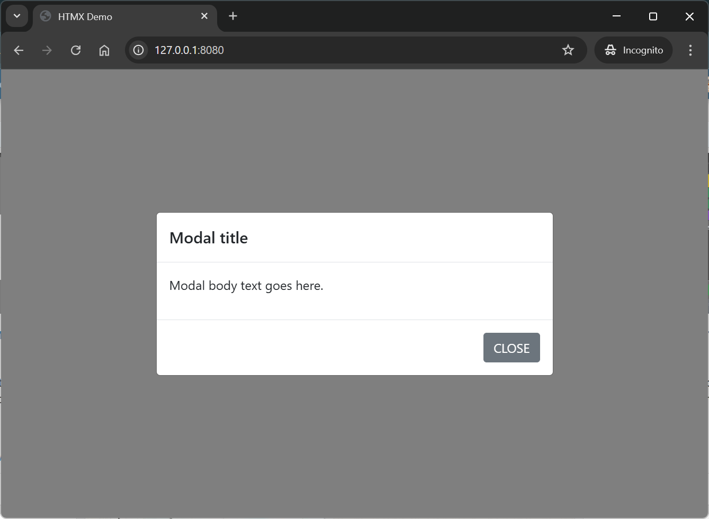Close the HTMX Demo tab

point(204,16)
